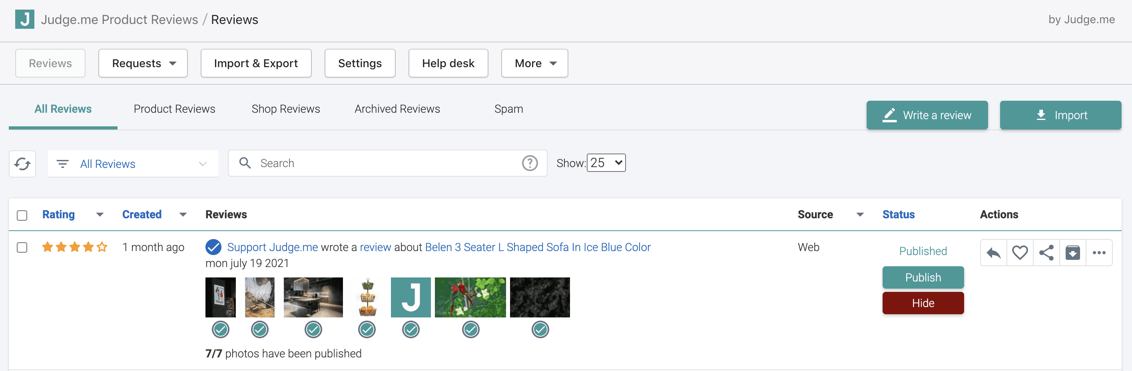This screenshot has height=371, width=1132.
Task: Click the search help question mark icon
Action: (x=530, y=163)
